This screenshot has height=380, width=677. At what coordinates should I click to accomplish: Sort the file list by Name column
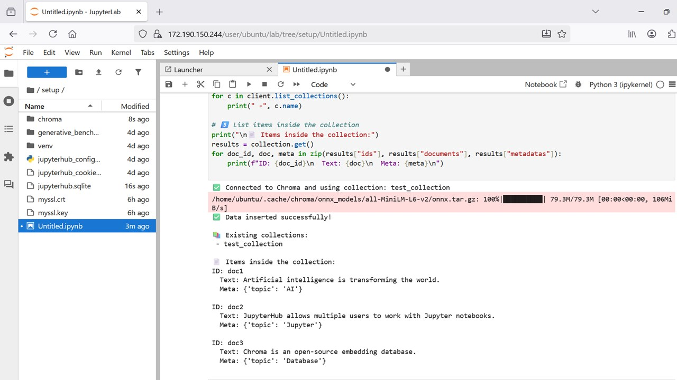click(35, 106)
